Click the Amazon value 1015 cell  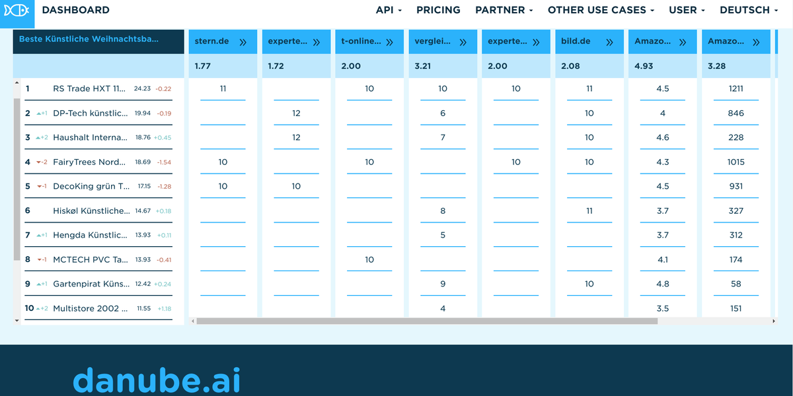(x=736, y=162)
